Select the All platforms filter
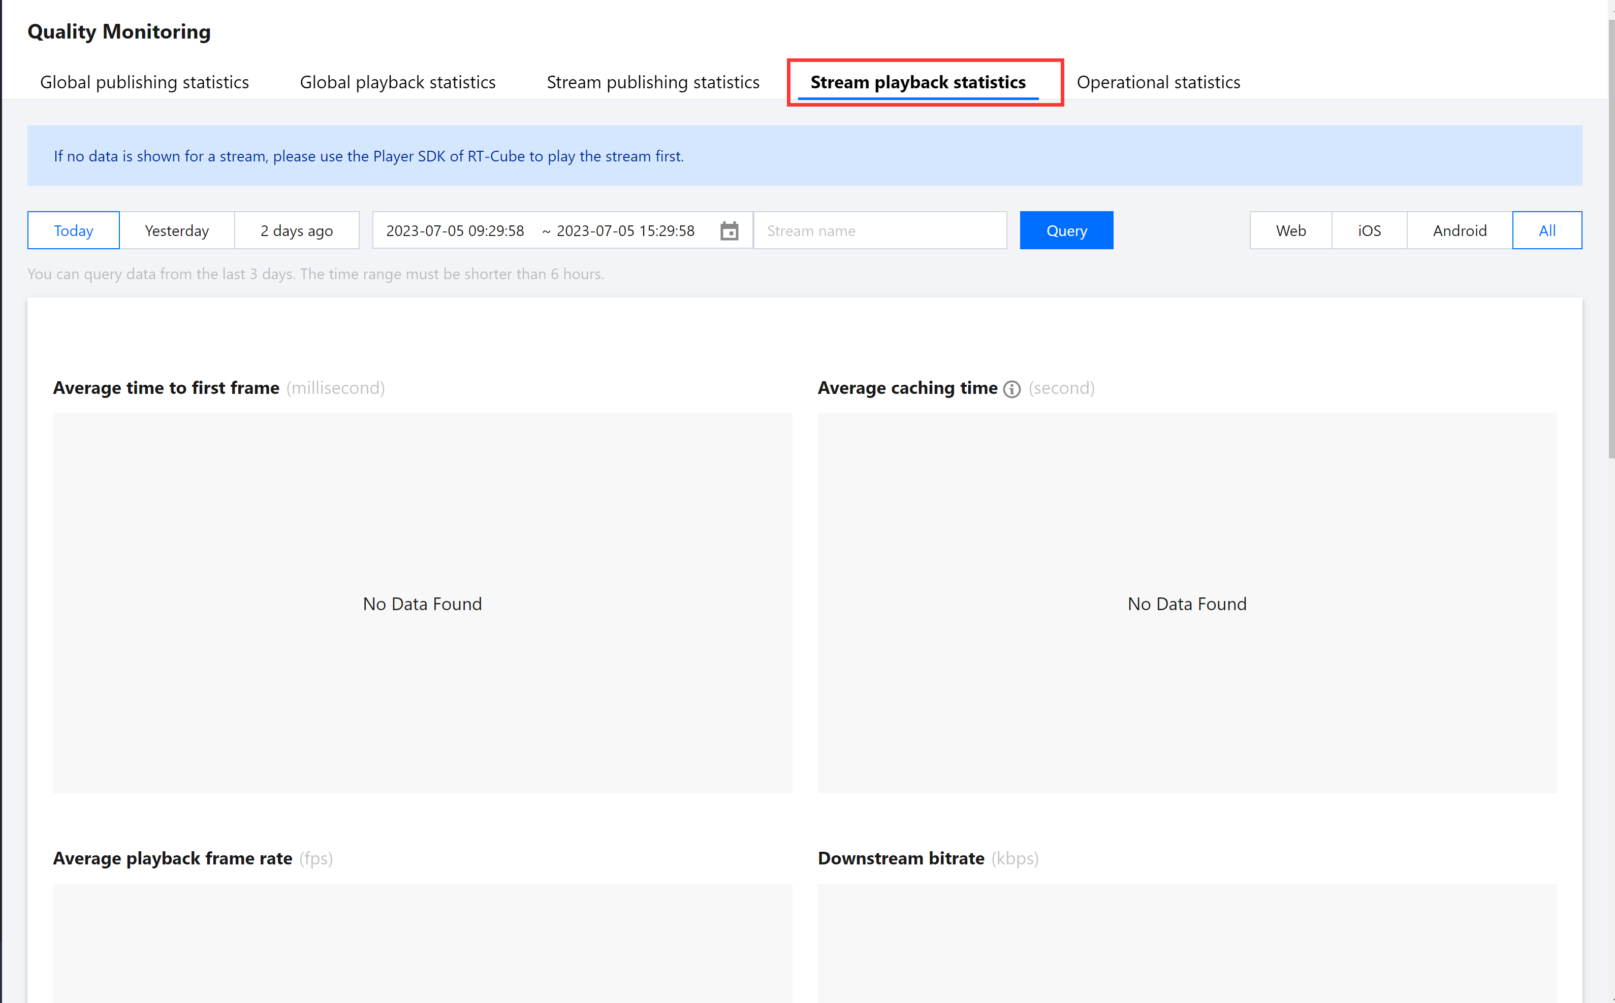The image size is (1615, 1003). pos(1546,231)
